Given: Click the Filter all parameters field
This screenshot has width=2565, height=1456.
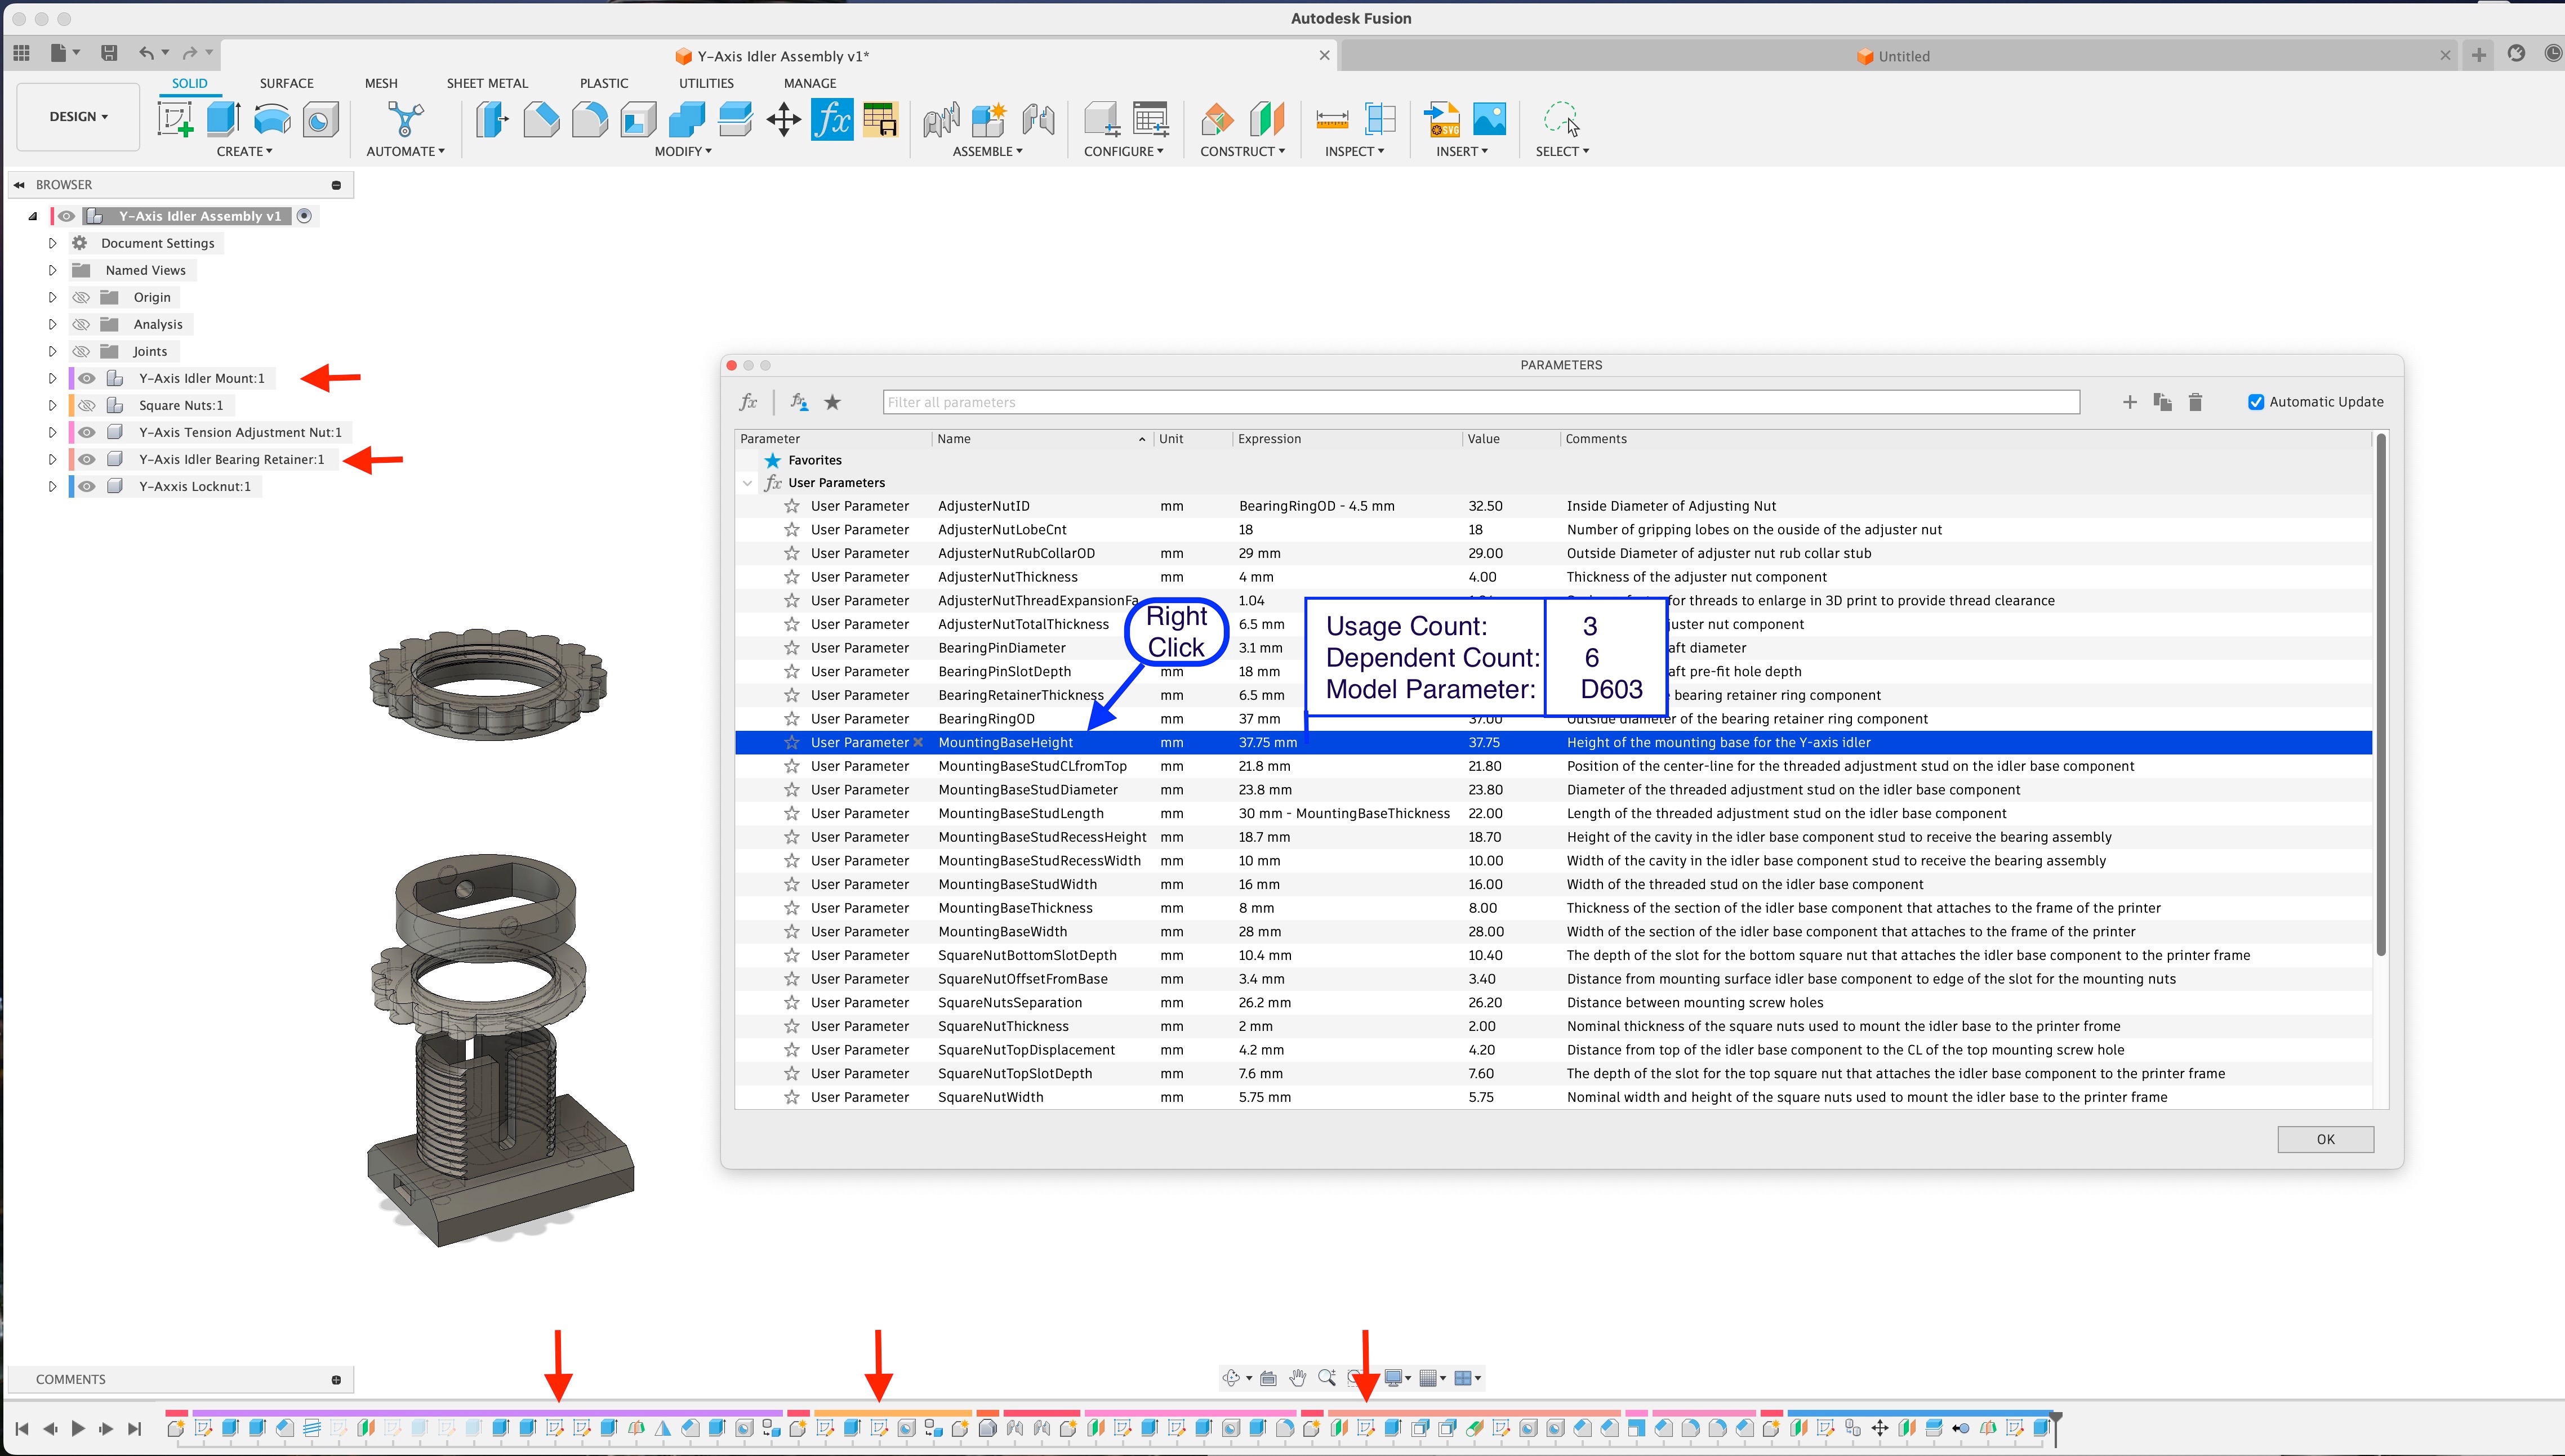Looking at the screenshot, I should [x=1481, y=402].
